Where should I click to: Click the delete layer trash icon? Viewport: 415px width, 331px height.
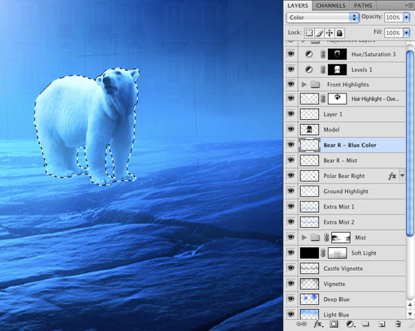pos(398,324)
